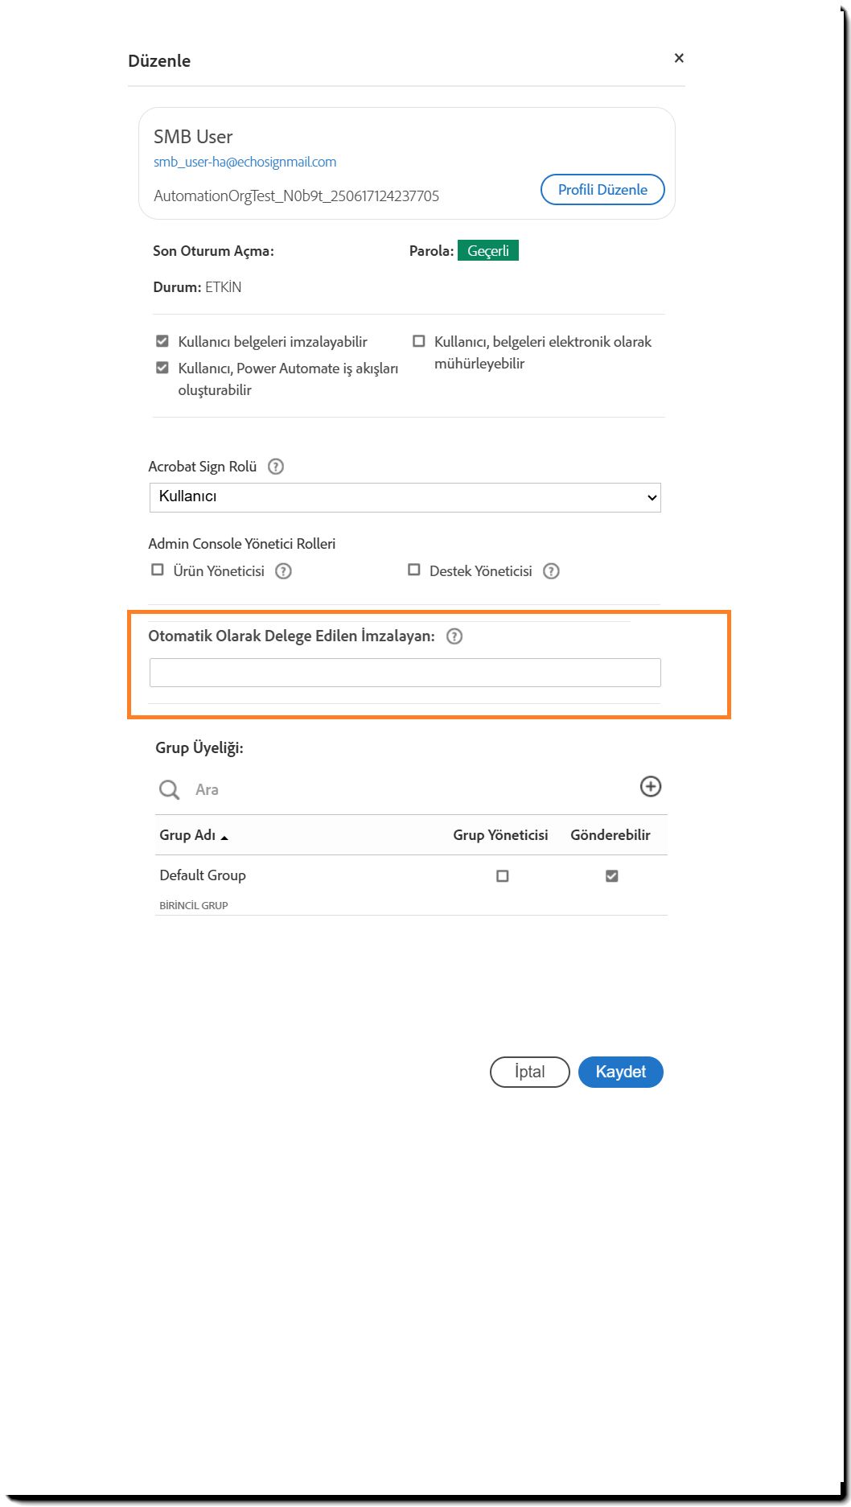Click the auto-delegated signer input field
The image size is (851, 1507).
405,673
